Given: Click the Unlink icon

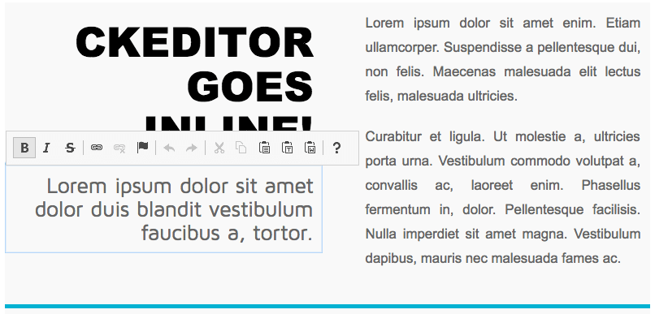Looking at the screenshot, I should point(119,148).
